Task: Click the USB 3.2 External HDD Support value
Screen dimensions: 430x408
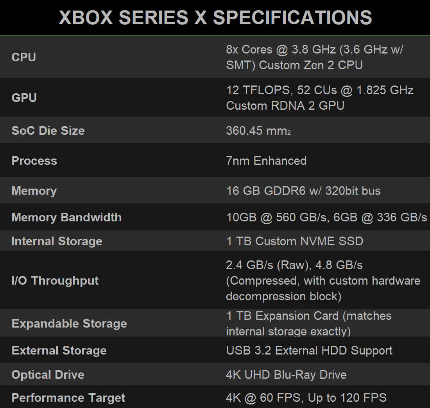Action: pos(309,350)
